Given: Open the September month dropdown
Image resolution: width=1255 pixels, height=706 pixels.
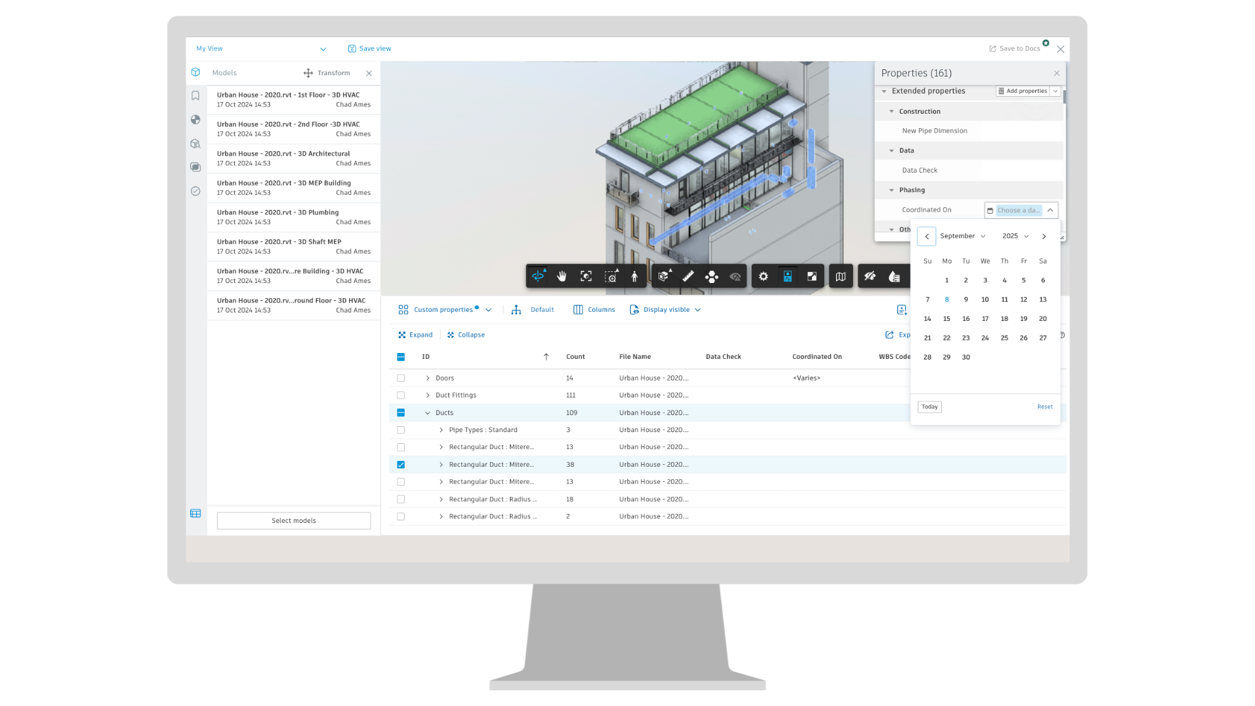Looking at the screenshot, I should [x=963, y=236].
